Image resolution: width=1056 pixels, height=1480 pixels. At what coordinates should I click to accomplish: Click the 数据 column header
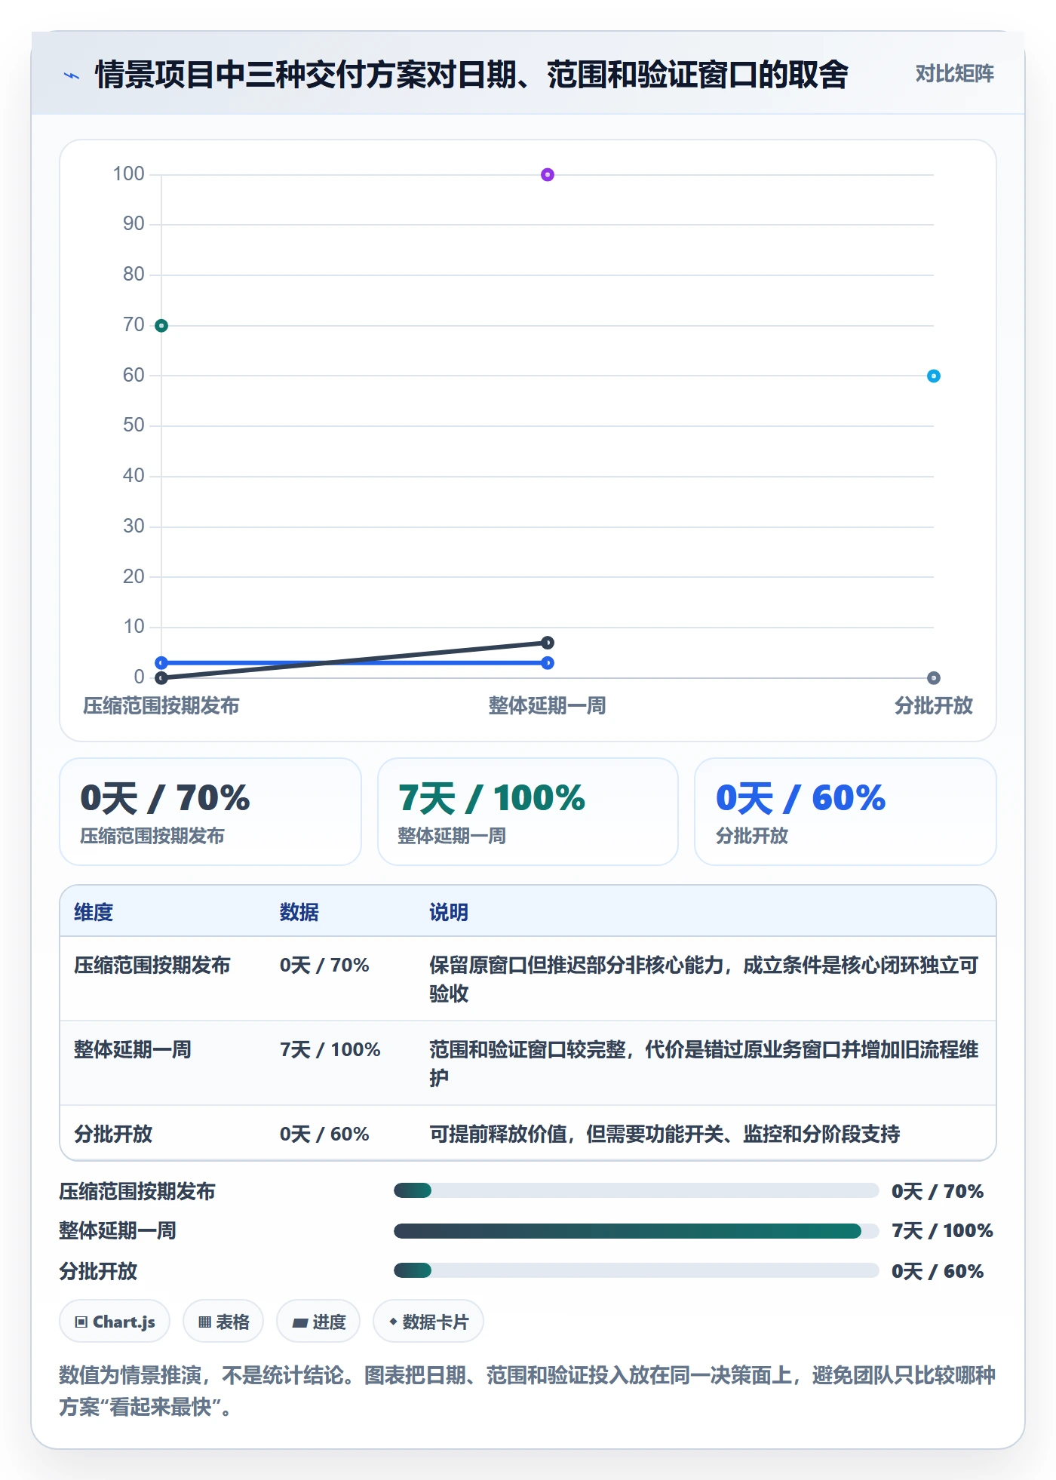point(299,912)
